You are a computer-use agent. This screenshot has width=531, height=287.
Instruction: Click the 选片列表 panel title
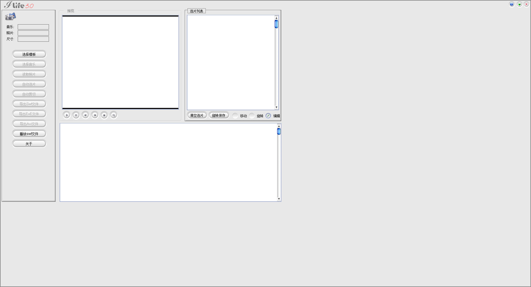coord(196,11)
